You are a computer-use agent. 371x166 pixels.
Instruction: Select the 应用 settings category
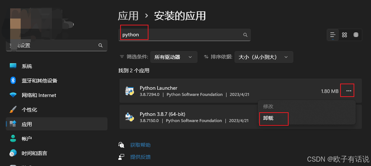click(x=57, y=124)
